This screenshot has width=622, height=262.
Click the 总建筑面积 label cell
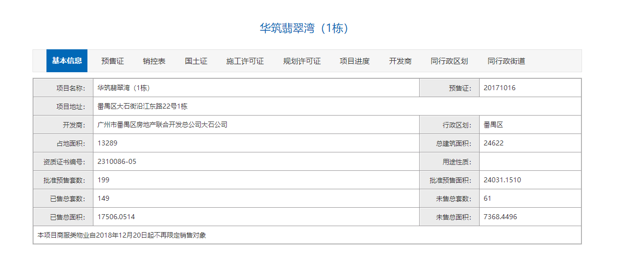tap(450, 143)
